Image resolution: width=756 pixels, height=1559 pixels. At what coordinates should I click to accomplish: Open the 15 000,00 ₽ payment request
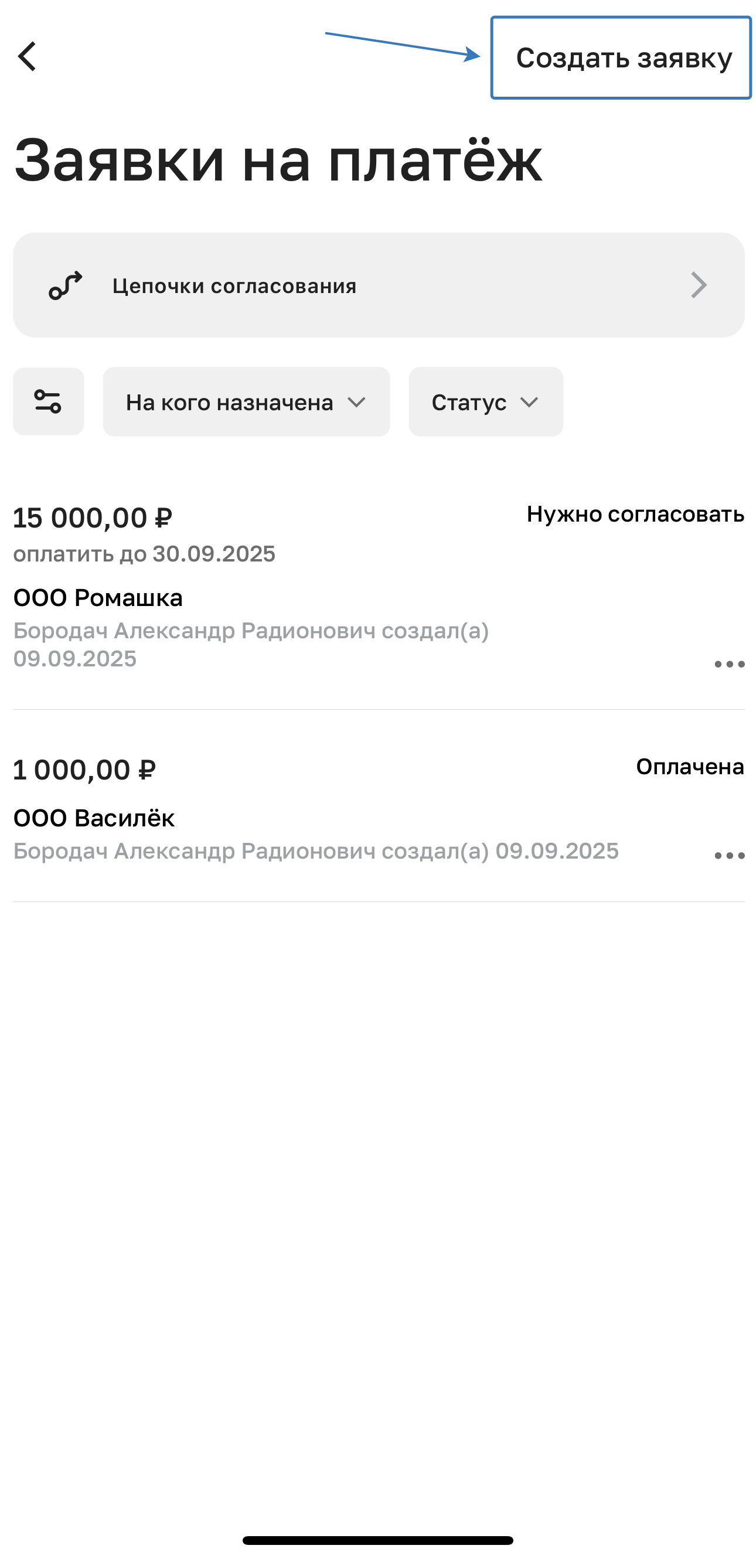pyautogui.click(x=93, y=518)
